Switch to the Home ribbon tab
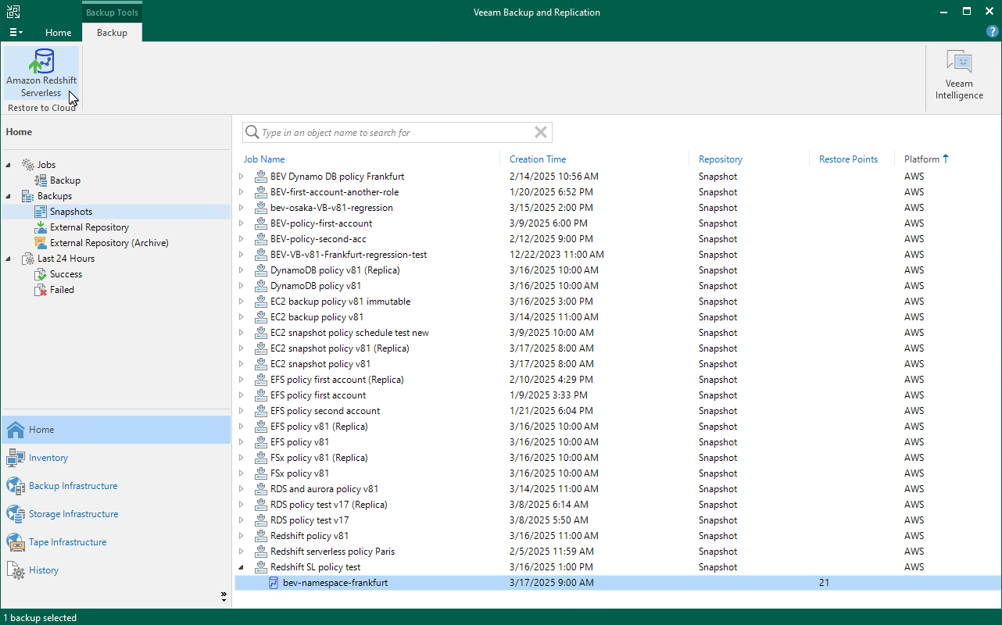The image size is (1002, 625). [59, 33]
